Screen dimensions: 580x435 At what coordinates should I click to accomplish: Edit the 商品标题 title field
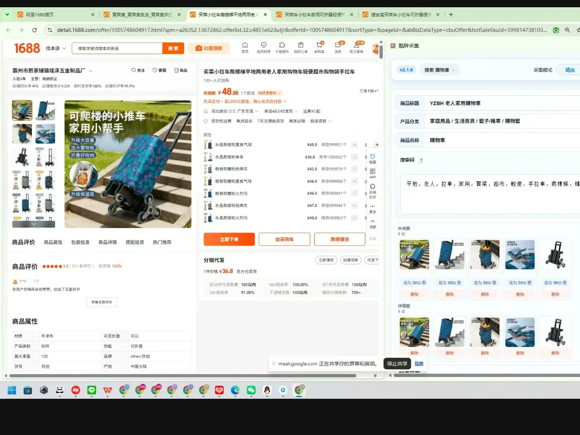[503, 103]
